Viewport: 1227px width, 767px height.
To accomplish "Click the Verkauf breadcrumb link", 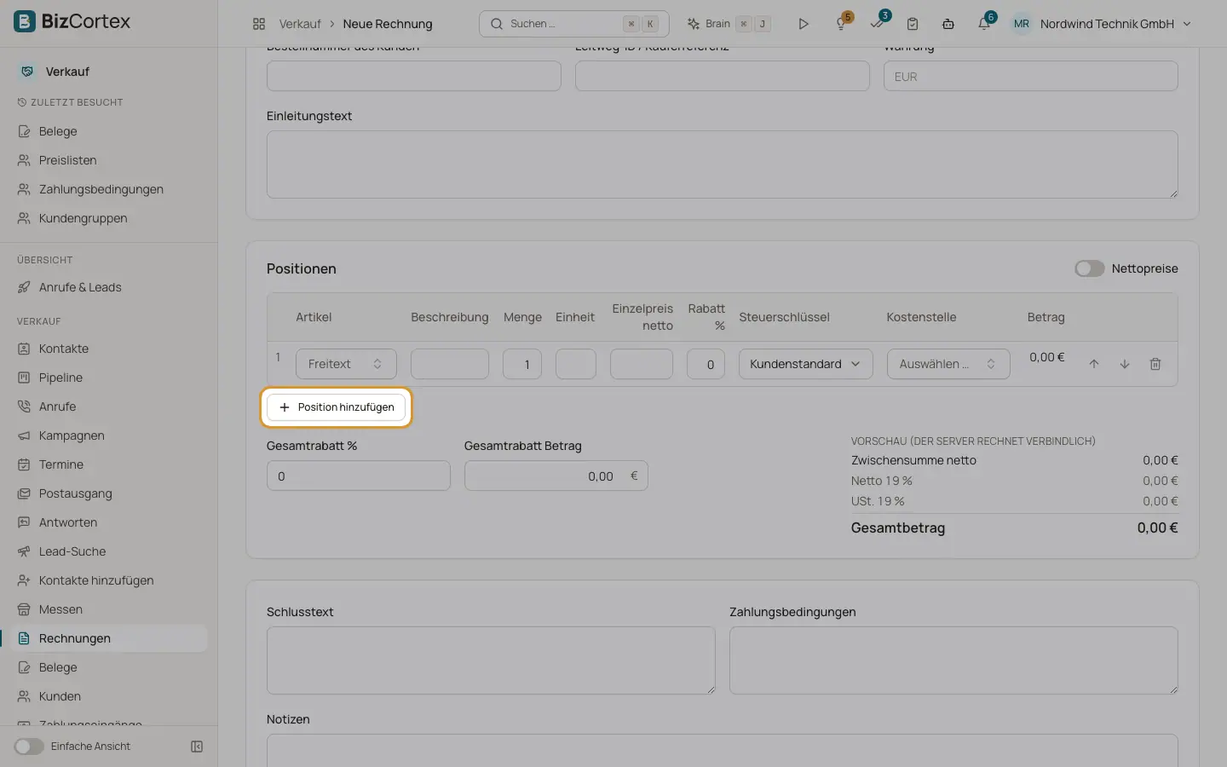I will 300,24.
